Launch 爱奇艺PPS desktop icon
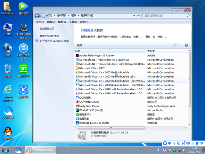The height and width of the screenshot is (154, 205). pos(23,71)
